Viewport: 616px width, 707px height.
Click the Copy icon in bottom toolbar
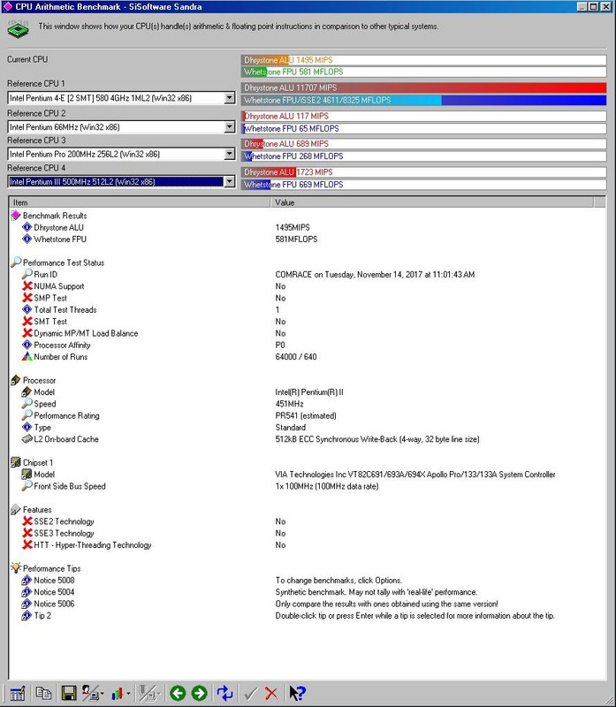43,693
